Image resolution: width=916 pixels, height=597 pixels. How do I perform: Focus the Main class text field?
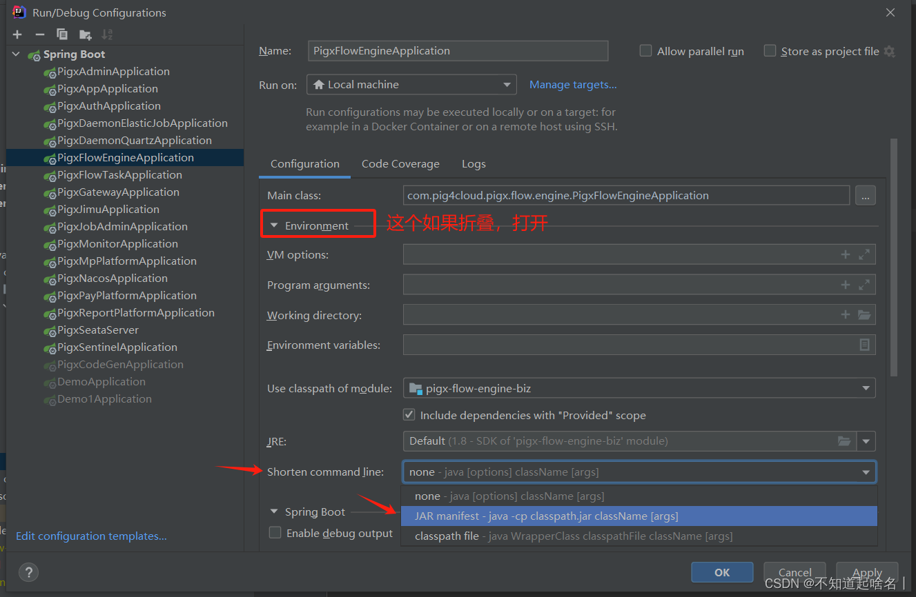tap(626, 196)
